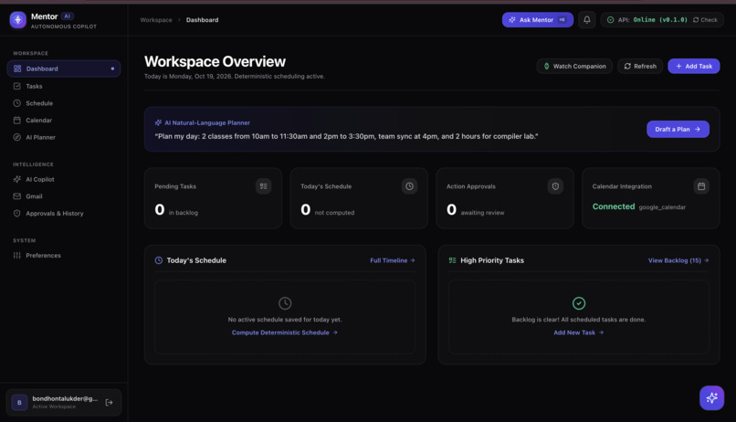The width and height of the screenshot is (736, 422).
Task: Open notifications bell
Action: click(587, 20)
